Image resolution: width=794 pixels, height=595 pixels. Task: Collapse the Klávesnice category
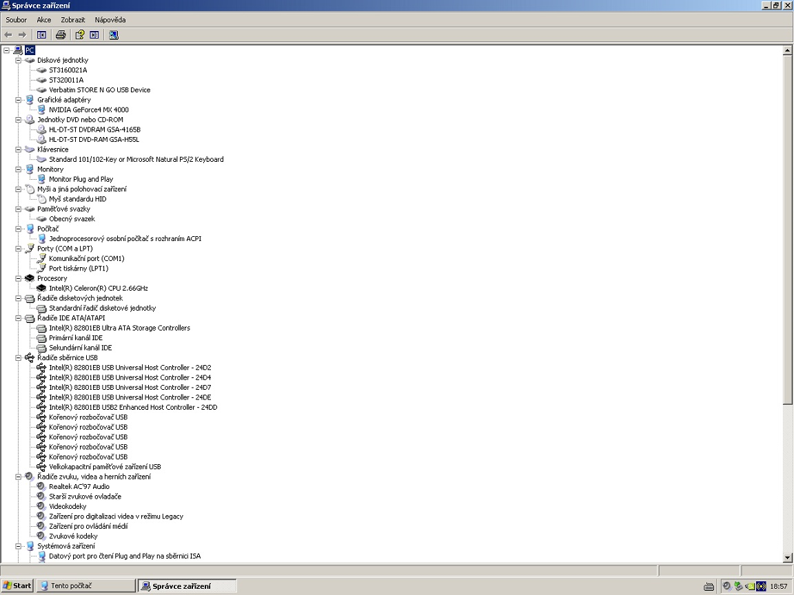click(18, 149)
